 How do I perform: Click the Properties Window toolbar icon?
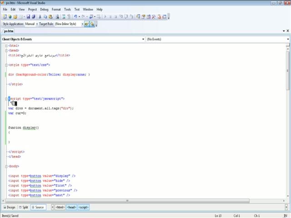click(143, 17)
